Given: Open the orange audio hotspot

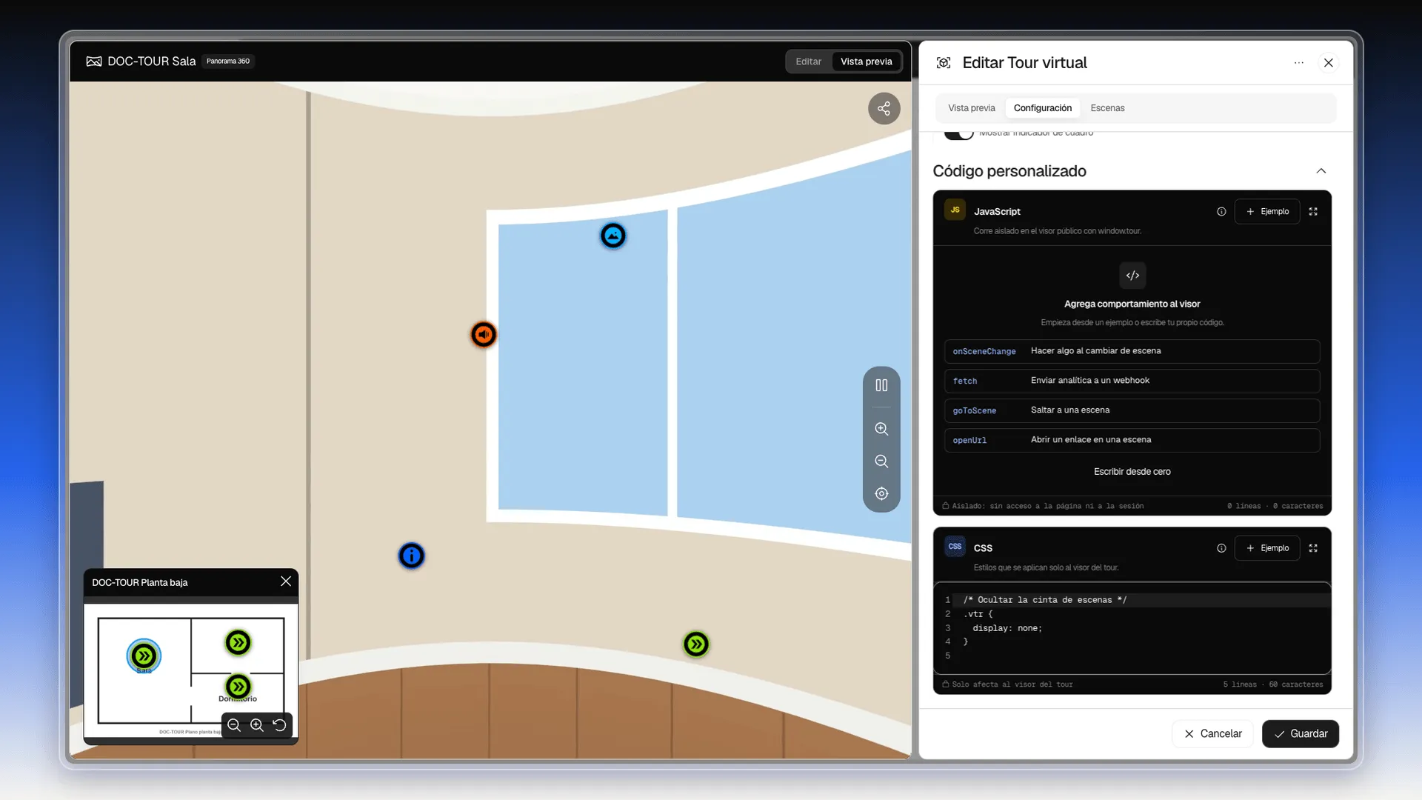Looking at the screenshot, I should 484,335.
